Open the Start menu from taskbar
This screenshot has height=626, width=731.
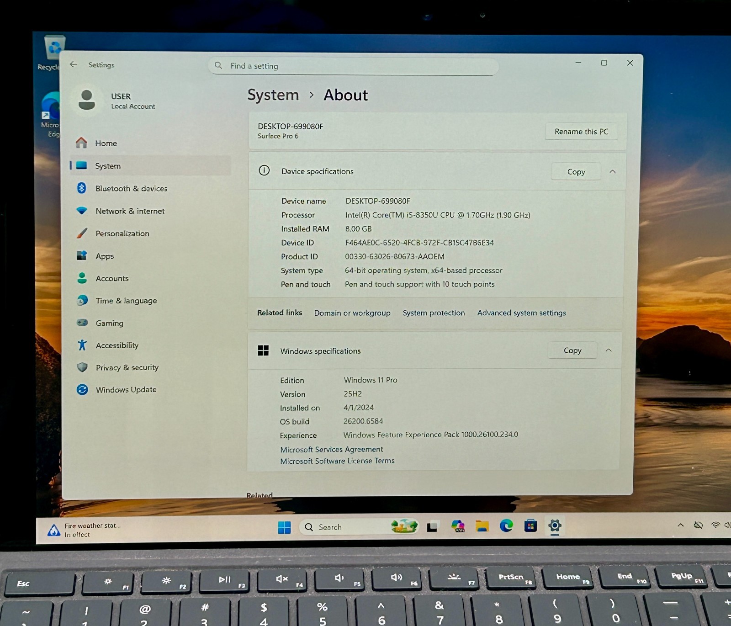tap(284, 527)
